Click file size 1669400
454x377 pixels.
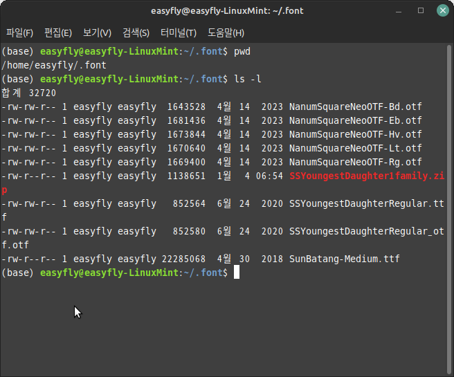coord(186,162)
